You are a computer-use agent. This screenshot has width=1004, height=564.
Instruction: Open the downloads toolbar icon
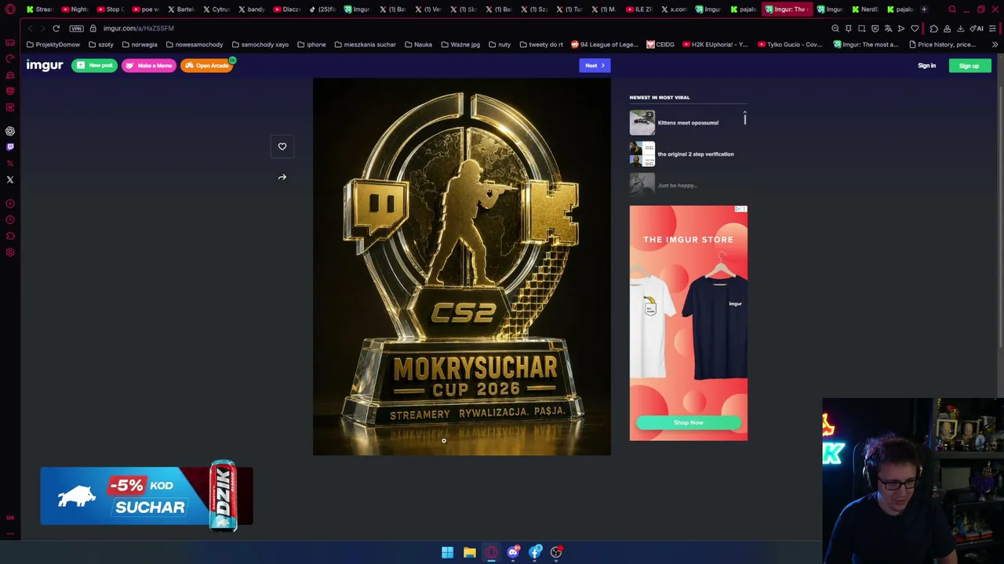click(960, 28)
